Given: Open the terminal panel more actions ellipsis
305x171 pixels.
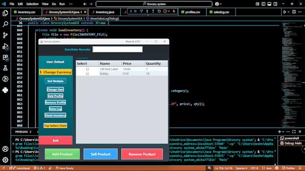Looking at the screenshot, I should 288,132.
